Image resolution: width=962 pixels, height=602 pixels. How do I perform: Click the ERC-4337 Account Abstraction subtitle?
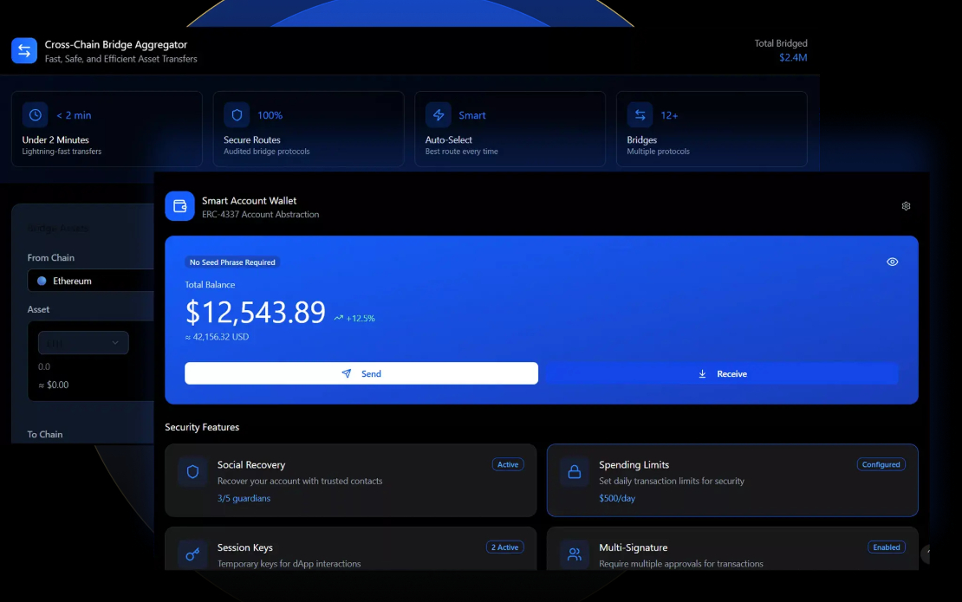pyautogui.click(x=260, y=214)
